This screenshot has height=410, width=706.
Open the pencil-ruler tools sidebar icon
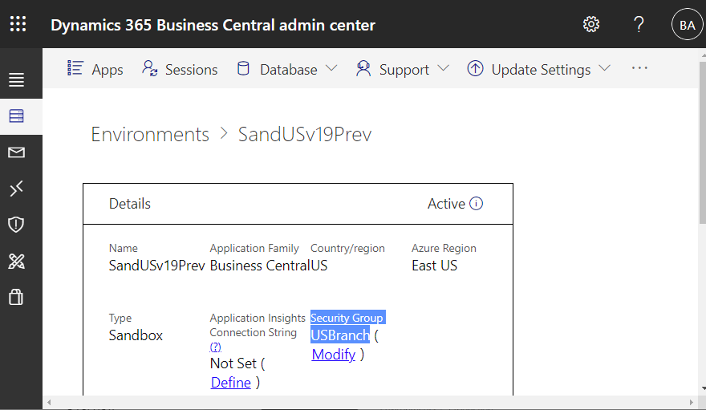pyautogui.click(x=17, y=261)
